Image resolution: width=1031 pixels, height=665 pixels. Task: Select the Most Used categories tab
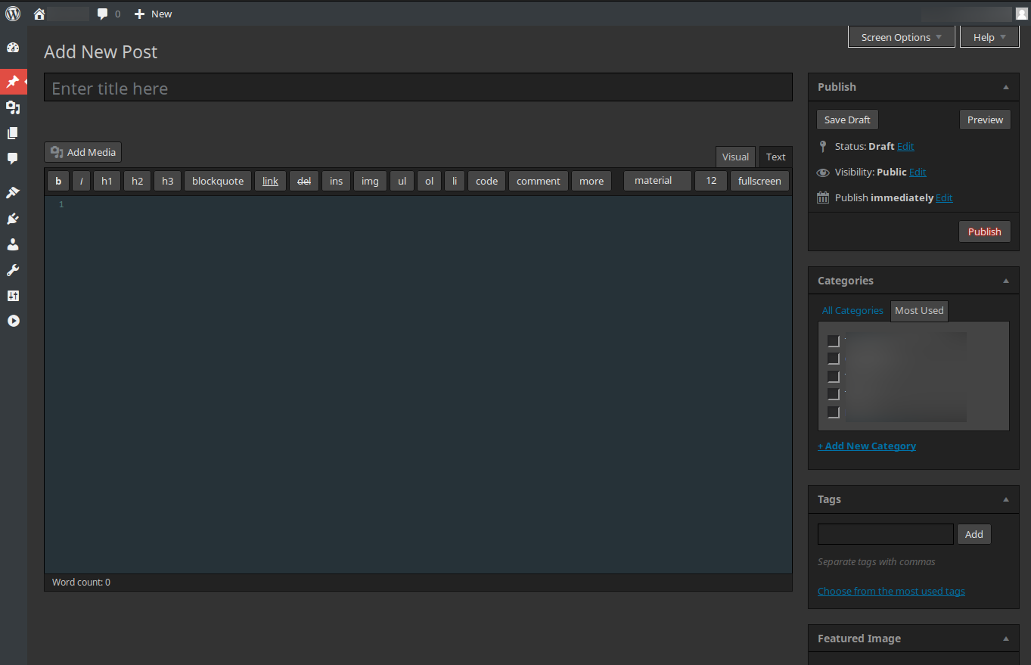tap(918, 310)
